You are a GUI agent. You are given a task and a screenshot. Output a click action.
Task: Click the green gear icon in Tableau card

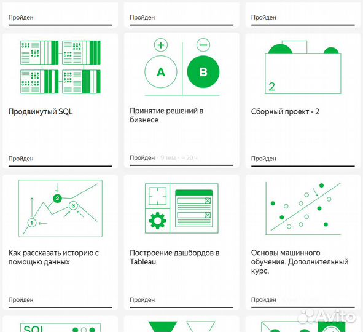pos(157,221)
